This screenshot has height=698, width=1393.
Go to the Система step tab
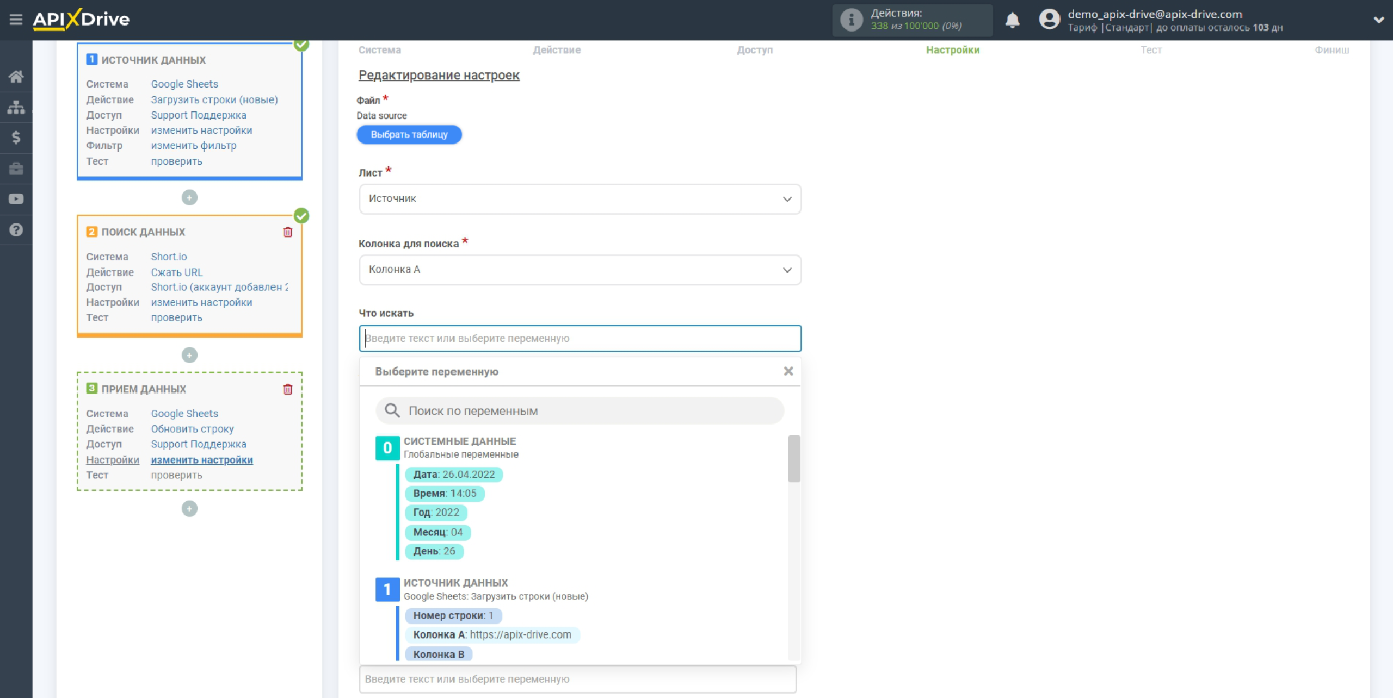pos(380,50)
